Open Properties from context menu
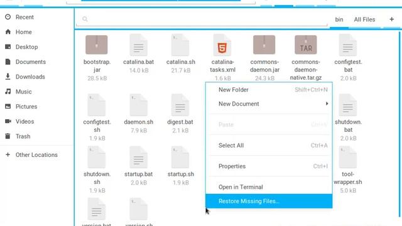The height and width of the screenshot is (226, 402). point(269,166)
